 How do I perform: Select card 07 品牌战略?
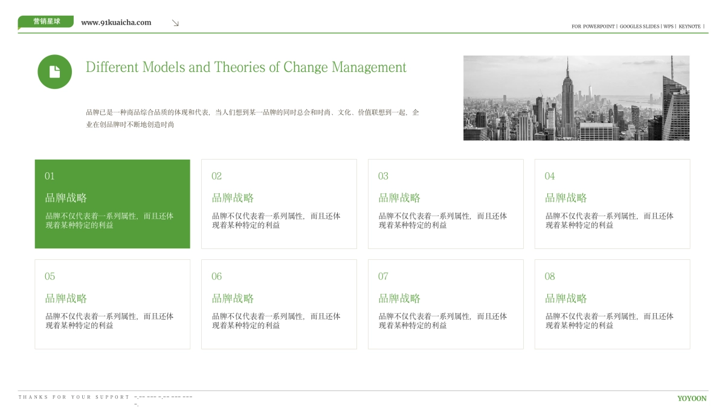(445, 304)
